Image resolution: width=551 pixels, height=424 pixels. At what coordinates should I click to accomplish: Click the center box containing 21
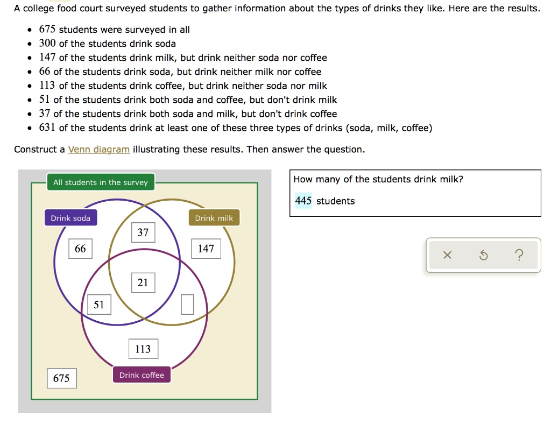click(143, 282)
